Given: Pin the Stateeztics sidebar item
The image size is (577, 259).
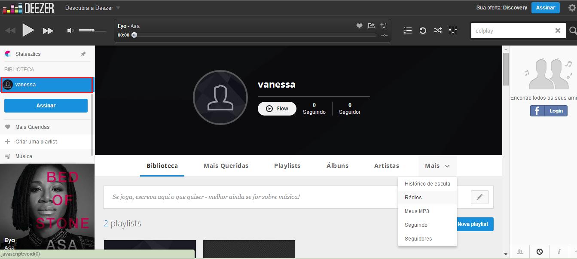Looking at the screenshot, I should coord(83,54).
